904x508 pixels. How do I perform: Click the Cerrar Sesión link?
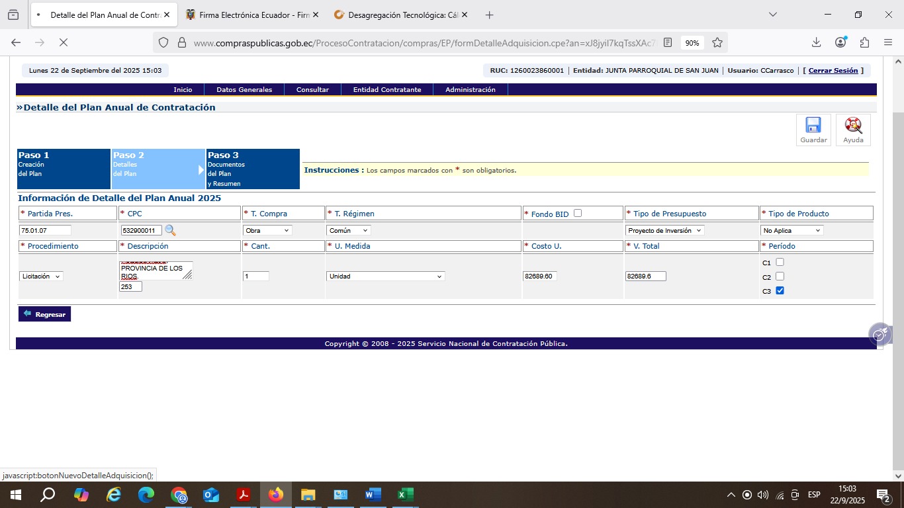pos(833,71)
